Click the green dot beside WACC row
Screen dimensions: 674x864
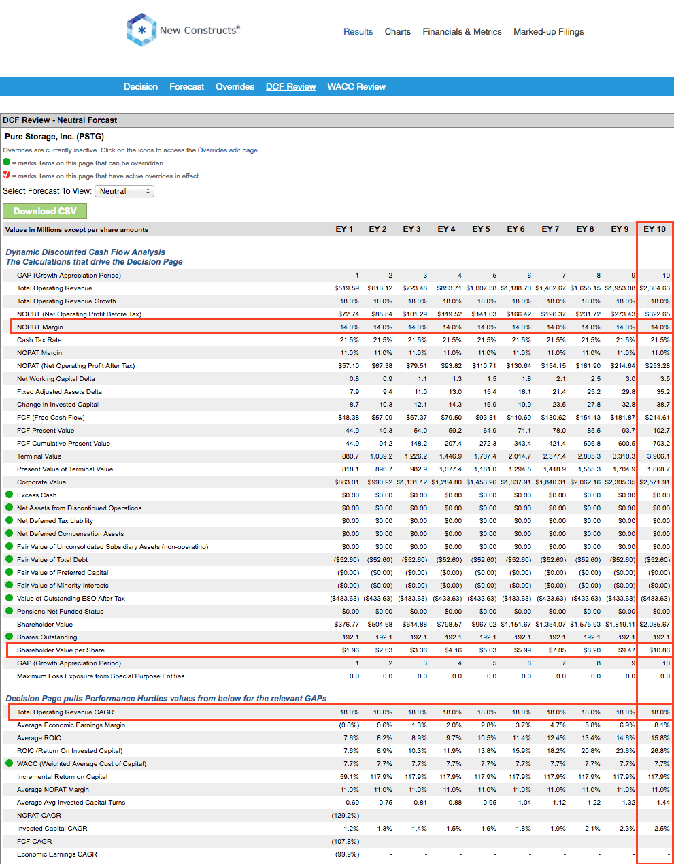[x=10, y=763]
